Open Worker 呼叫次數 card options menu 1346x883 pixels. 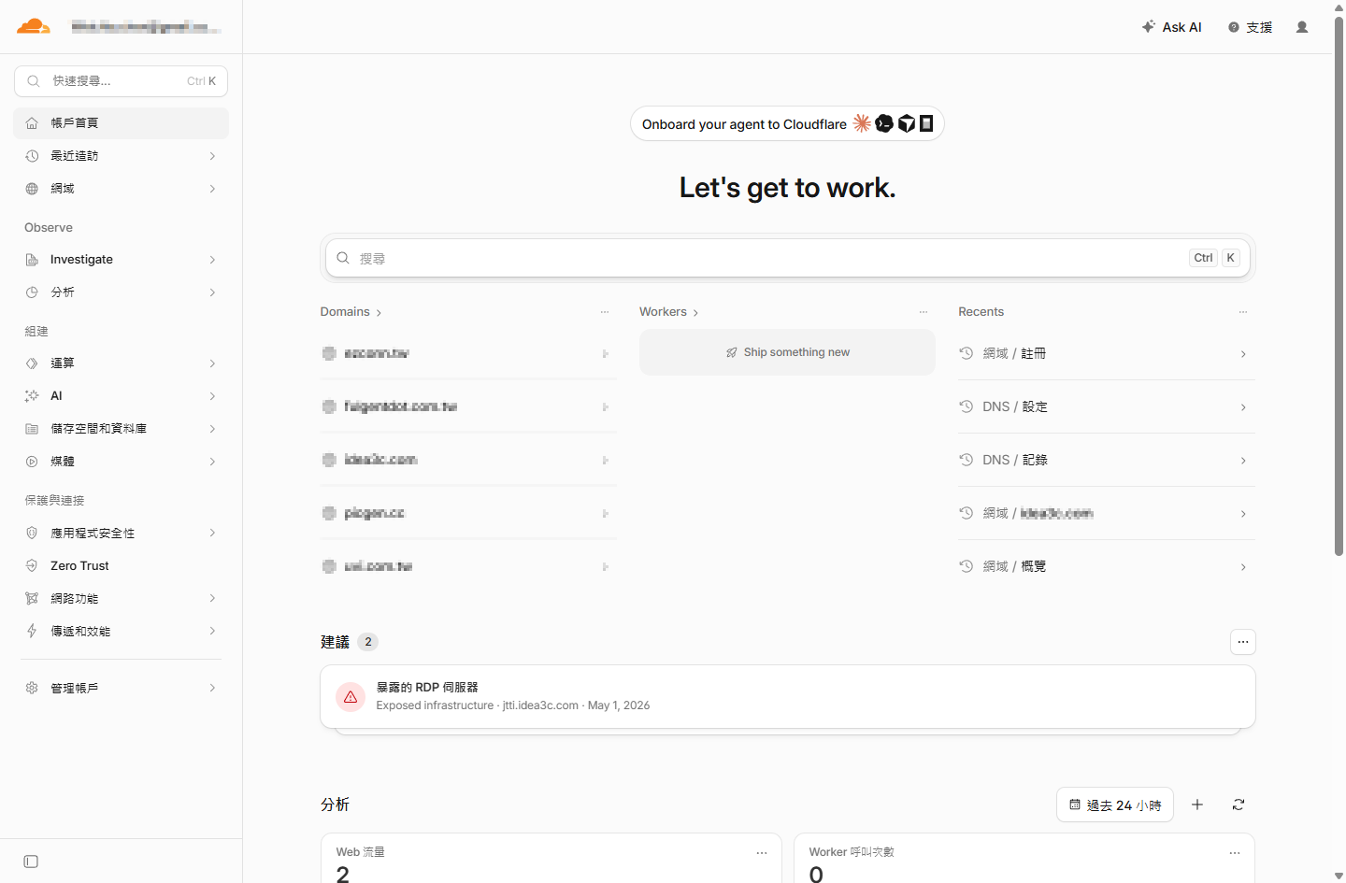(x=1235, y=853)
